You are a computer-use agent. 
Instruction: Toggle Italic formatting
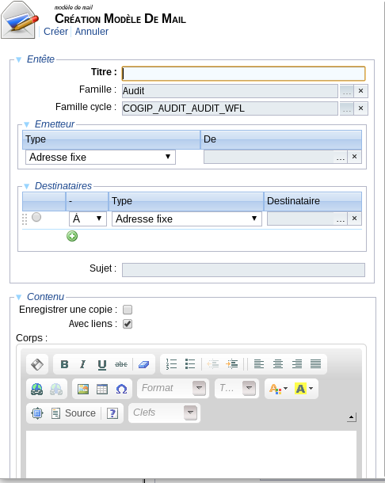(x=82, y=364)
